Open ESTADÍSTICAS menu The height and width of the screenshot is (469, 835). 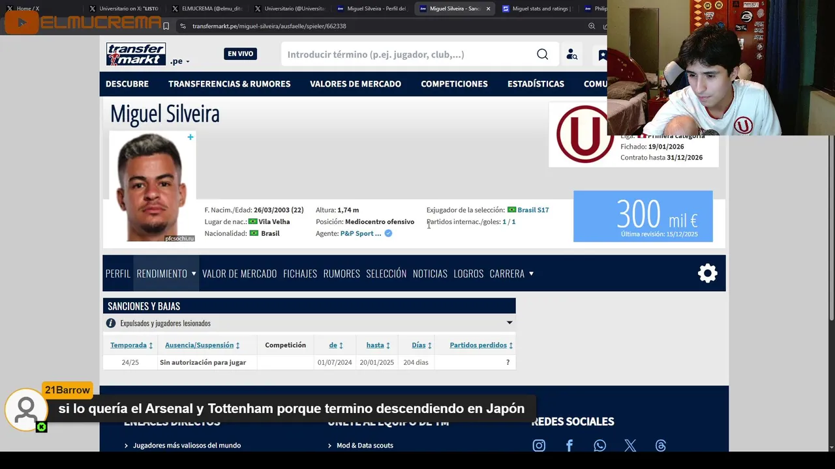pyautogui.click(x=536, y=84)
